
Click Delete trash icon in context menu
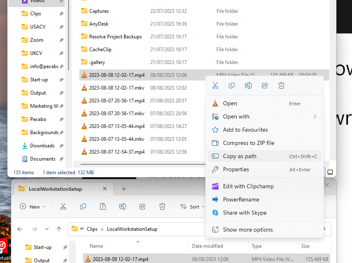281,85
